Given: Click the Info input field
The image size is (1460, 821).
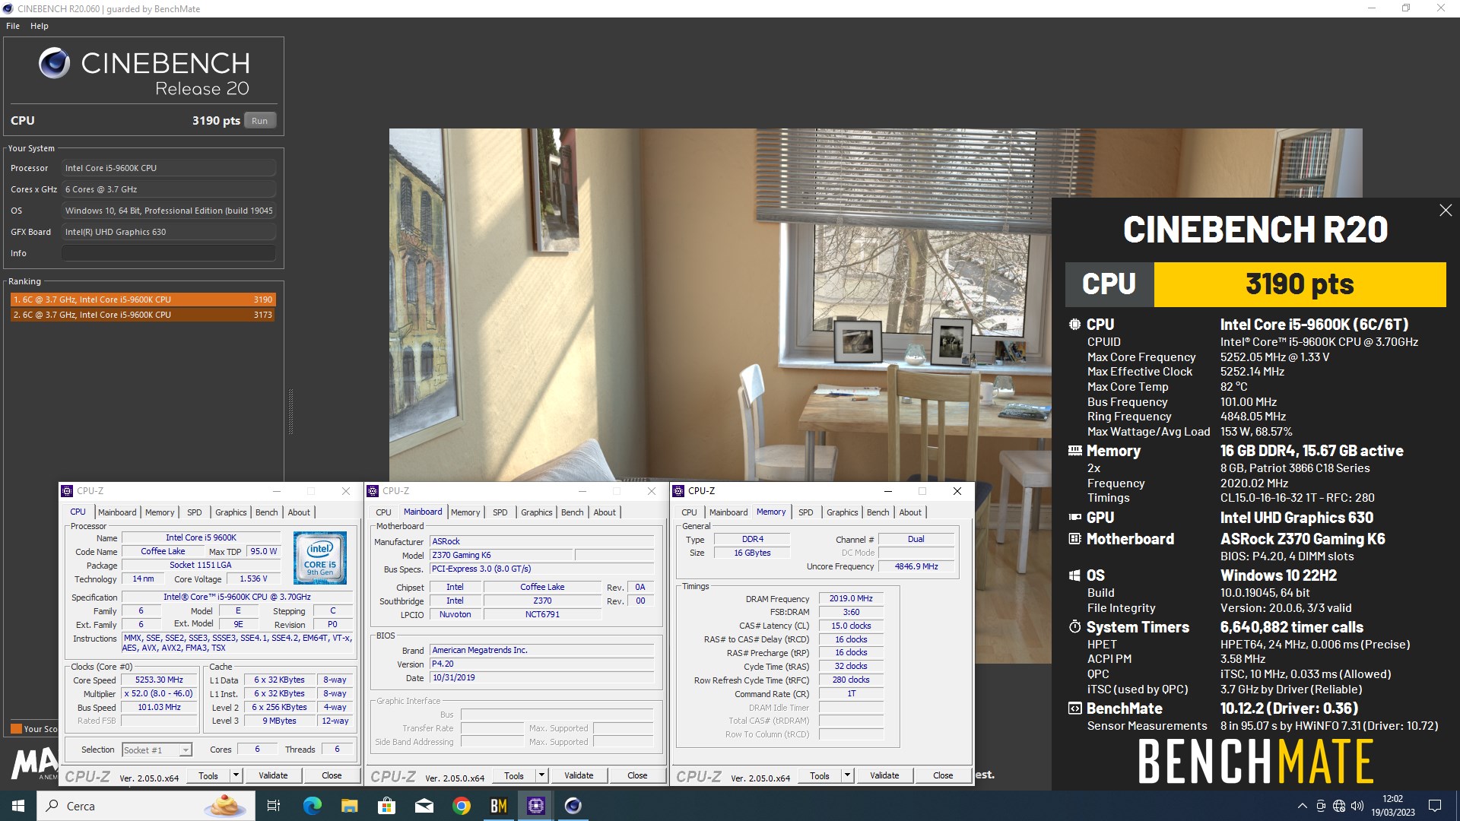Looking at the screenshot, I should click(x=169, y=253).
